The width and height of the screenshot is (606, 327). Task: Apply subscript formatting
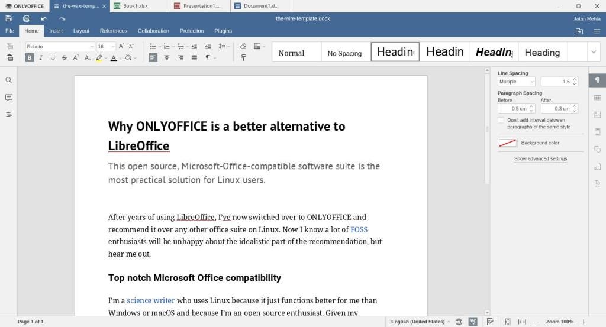click(88, 58)
